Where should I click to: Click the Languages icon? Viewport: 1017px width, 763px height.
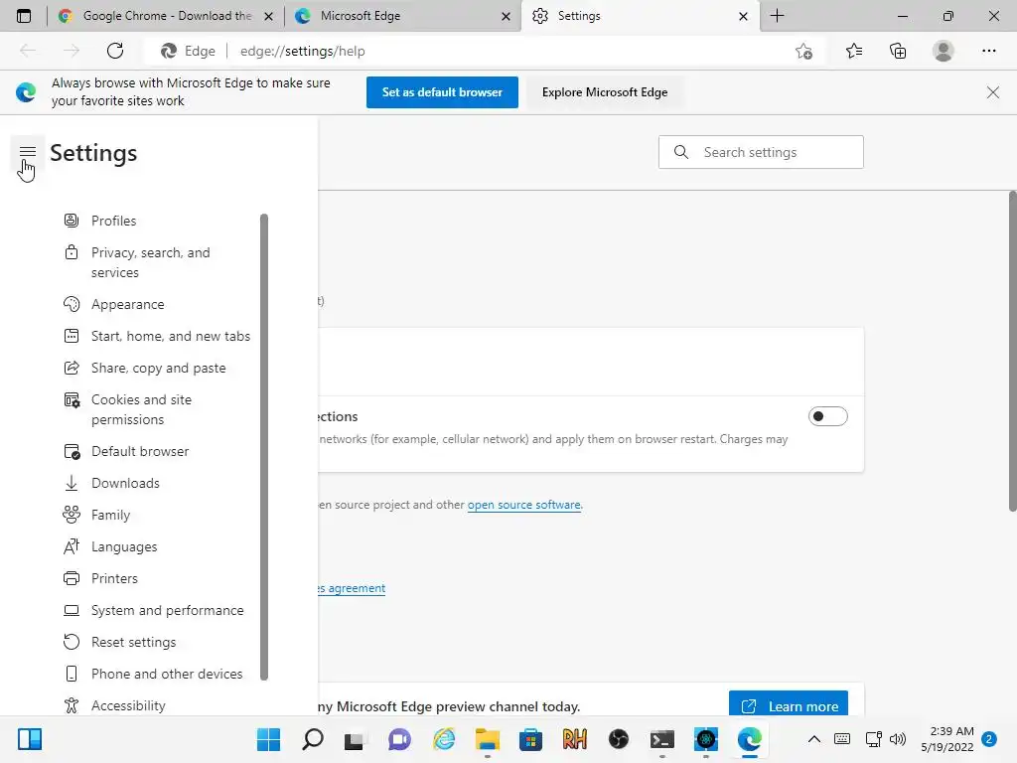72,546
